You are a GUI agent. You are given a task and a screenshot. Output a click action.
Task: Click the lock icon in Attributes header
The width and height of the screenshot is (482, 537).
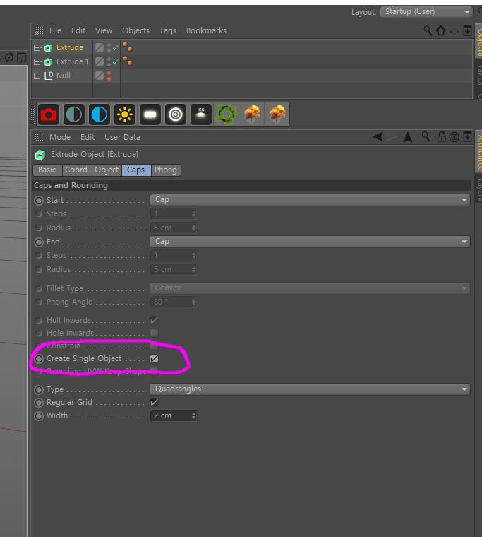[442, 137]
